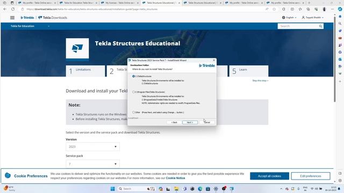Select the C:\Program Files\Tekla Structures option
The image size is (344, 193).
[x=133, y=92]
